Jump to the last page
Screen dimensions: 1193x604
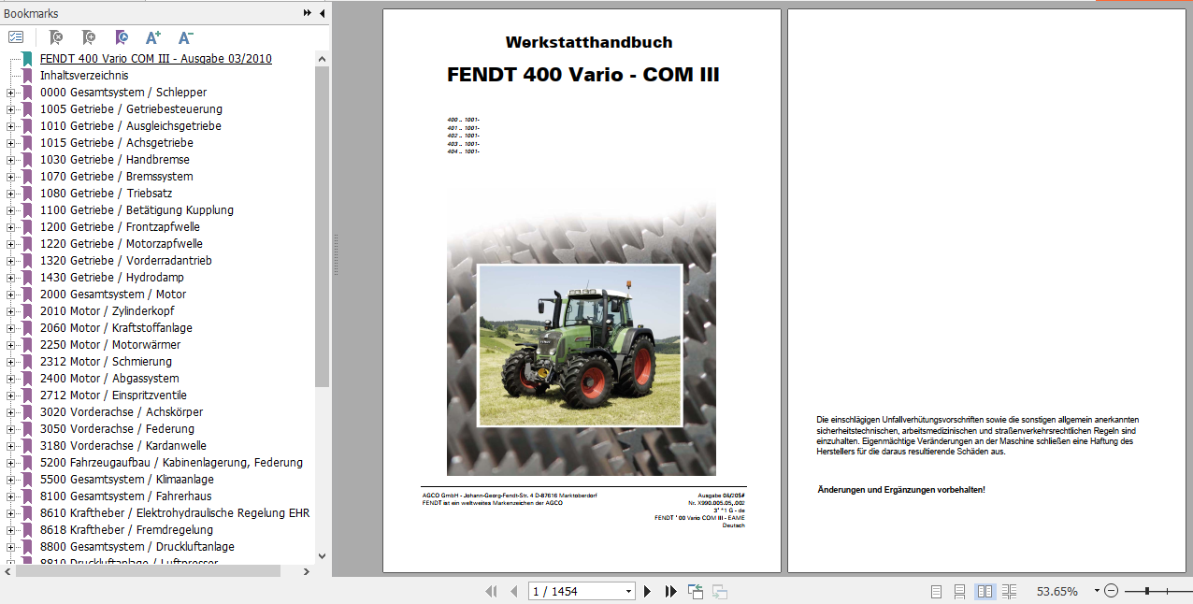(670, 591)
